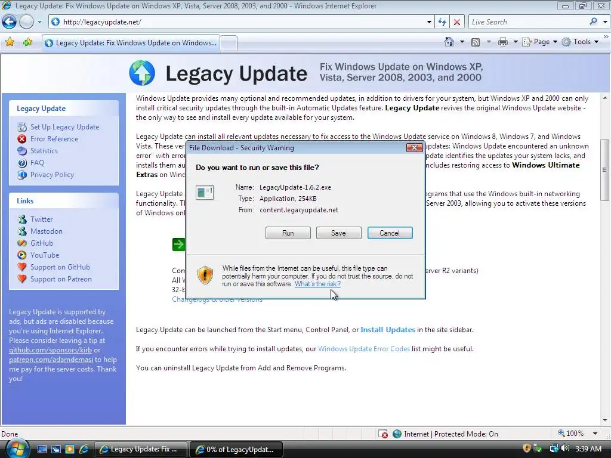The height and width of the screenshot is (458, 611).
Task: Click the Add to Favorites icon
Action: click(x=27, y=42)
